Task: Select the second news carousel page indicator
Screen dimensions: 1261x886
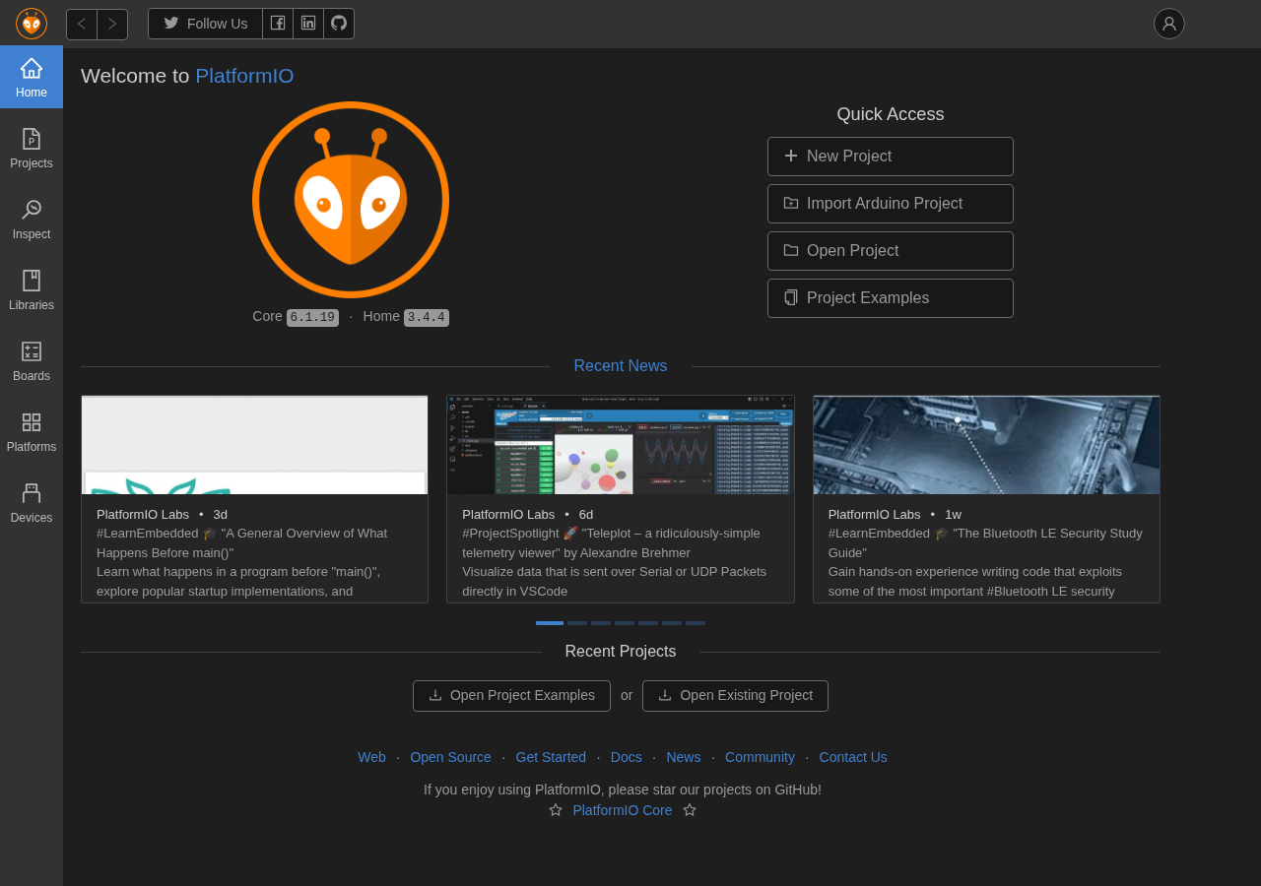Action: (577, 623)
